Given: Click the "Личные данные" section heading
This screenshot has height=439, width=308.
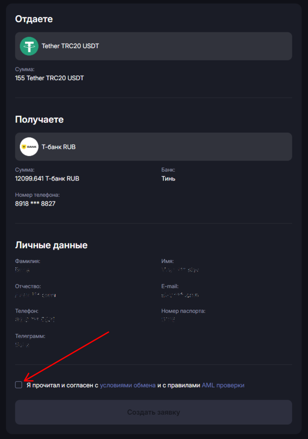Looking at the screenshot, I should coord(51,245).
